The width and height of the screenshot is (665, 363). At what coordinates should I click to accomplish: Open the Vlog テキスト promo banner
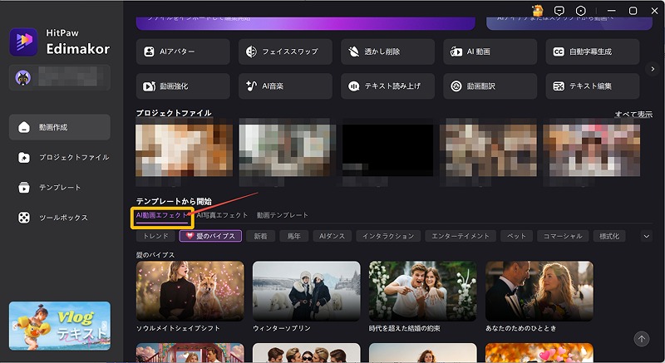click(60, 326)
